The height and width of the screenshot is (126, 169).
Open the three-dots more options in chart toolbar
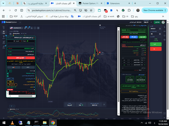click(x=35, y=28)
